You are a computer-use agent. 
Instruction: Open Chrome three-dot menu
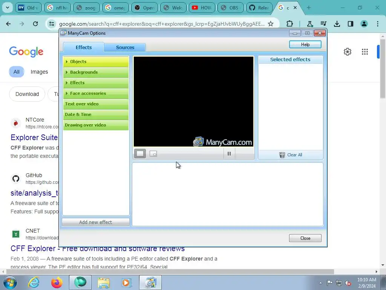pyautogui.click(x=378, y=24)
